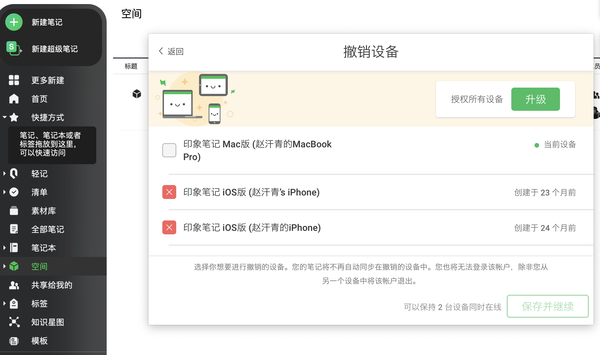Click the green plus new note icon
Screen dimensions: 600x355
(x=14, y=22)
